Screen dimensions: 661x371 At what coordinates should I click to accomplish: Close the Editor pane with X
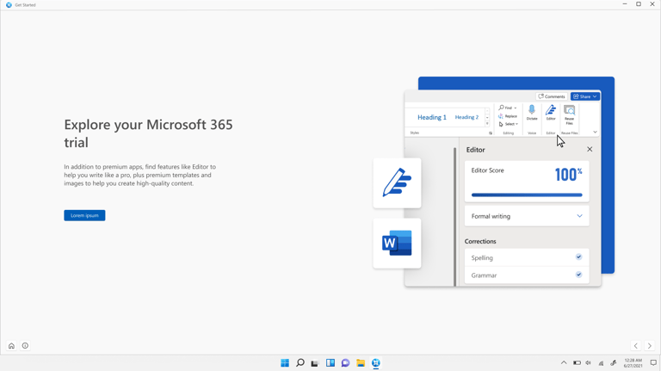[590, 149]
